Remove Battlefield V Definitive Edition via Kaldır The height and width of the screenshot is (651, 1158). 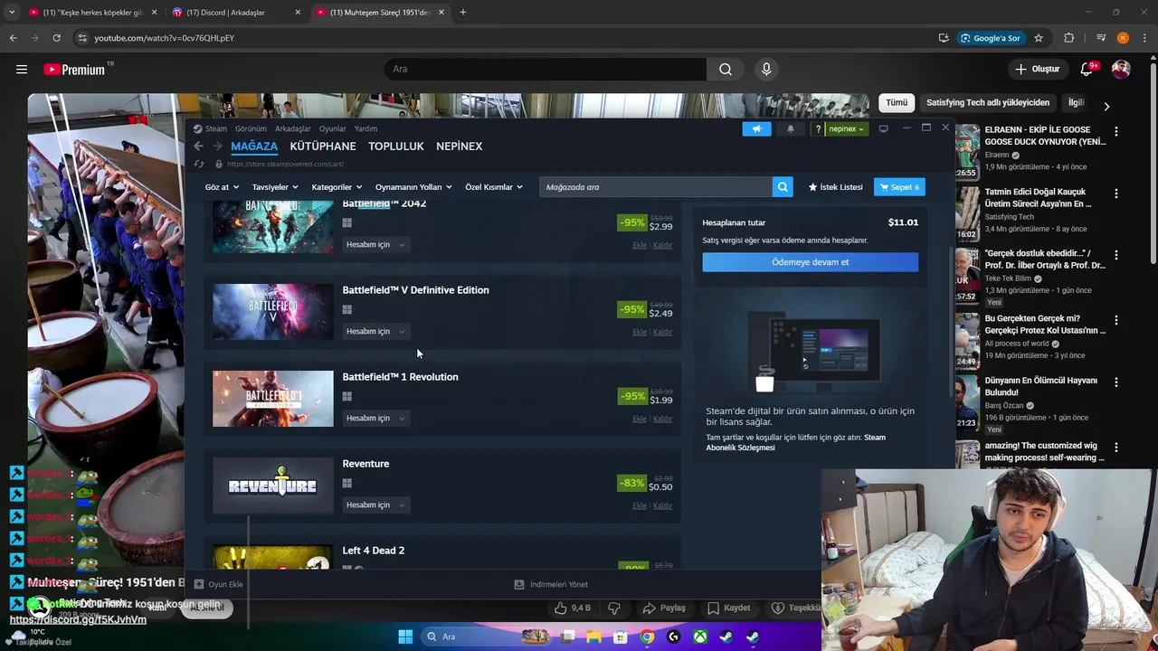click(663, 332)
